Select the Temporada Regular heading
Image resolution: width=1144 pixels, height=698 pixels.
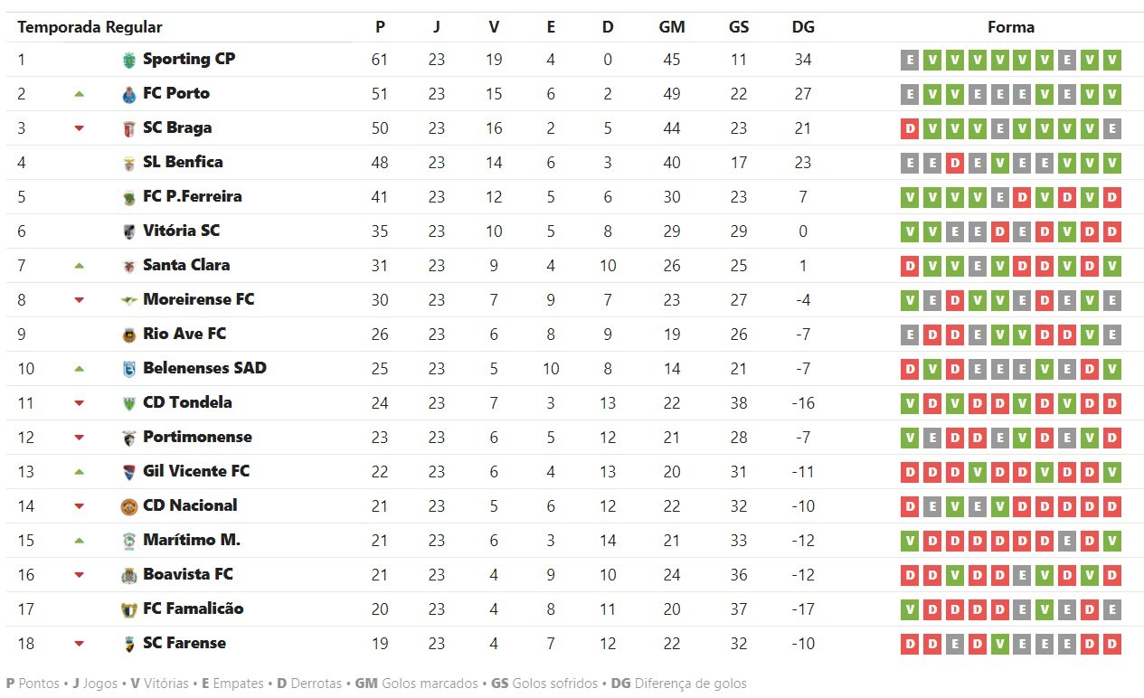pyautogui.click(x=90, y=27)
